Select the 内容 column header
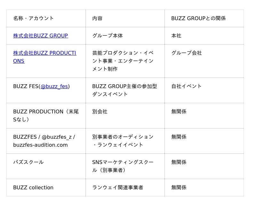Screen dimensions: 256x206 coord(97,18)
